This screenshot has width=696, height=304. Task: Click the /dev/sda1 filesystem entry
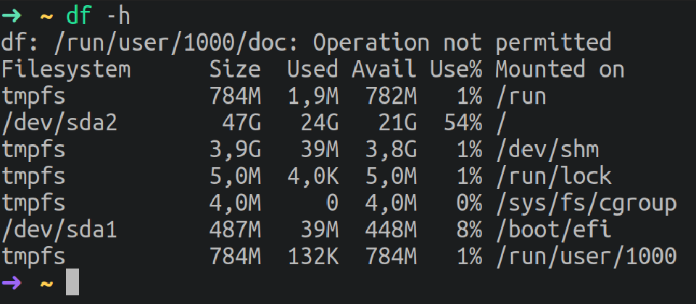coord(59,230)
